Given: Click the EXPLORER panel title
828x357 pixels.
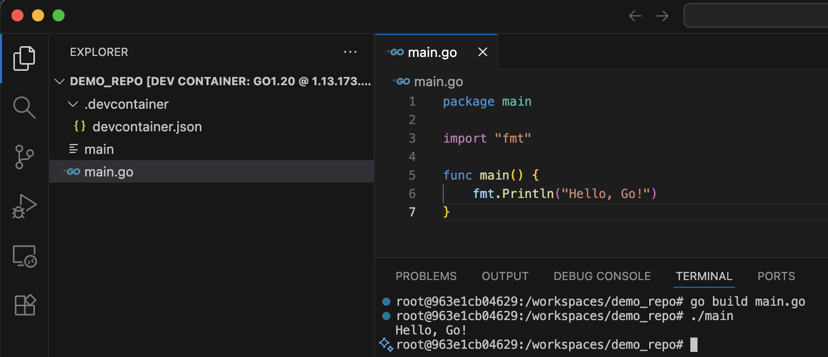Looking at the screenshot, I should [x=99, y=52].
